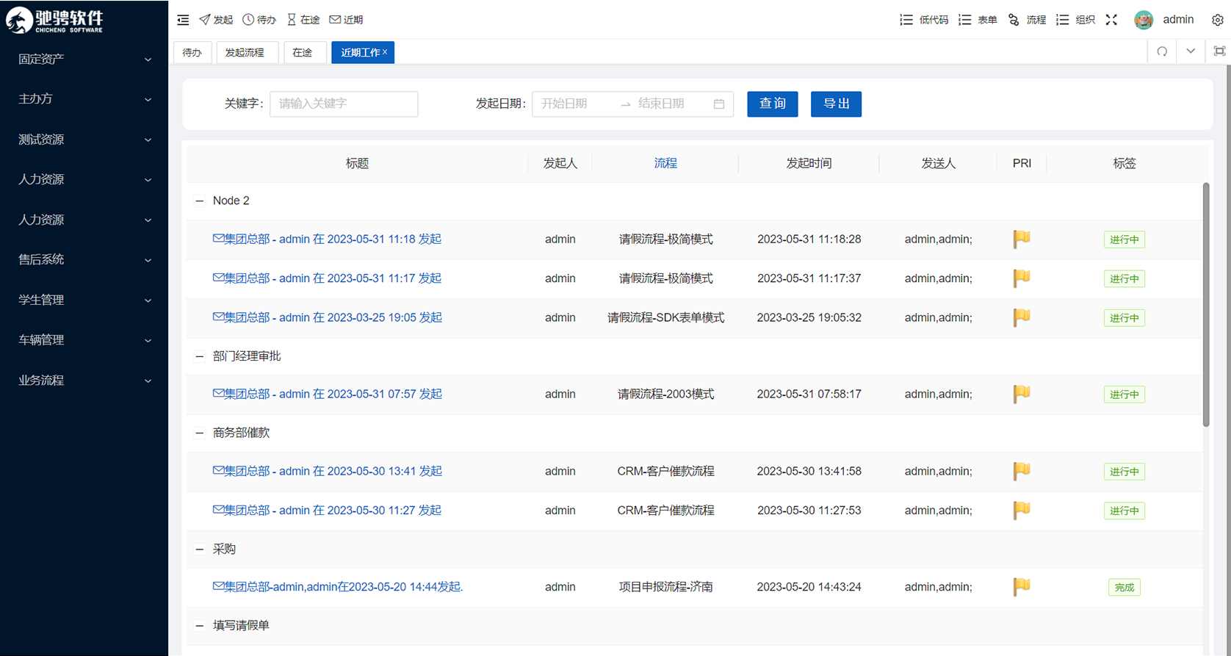The height and width of the screenshot is (656, 1231).
Task: Maximize content area icon on tab bar
Action: [1219, 51]
